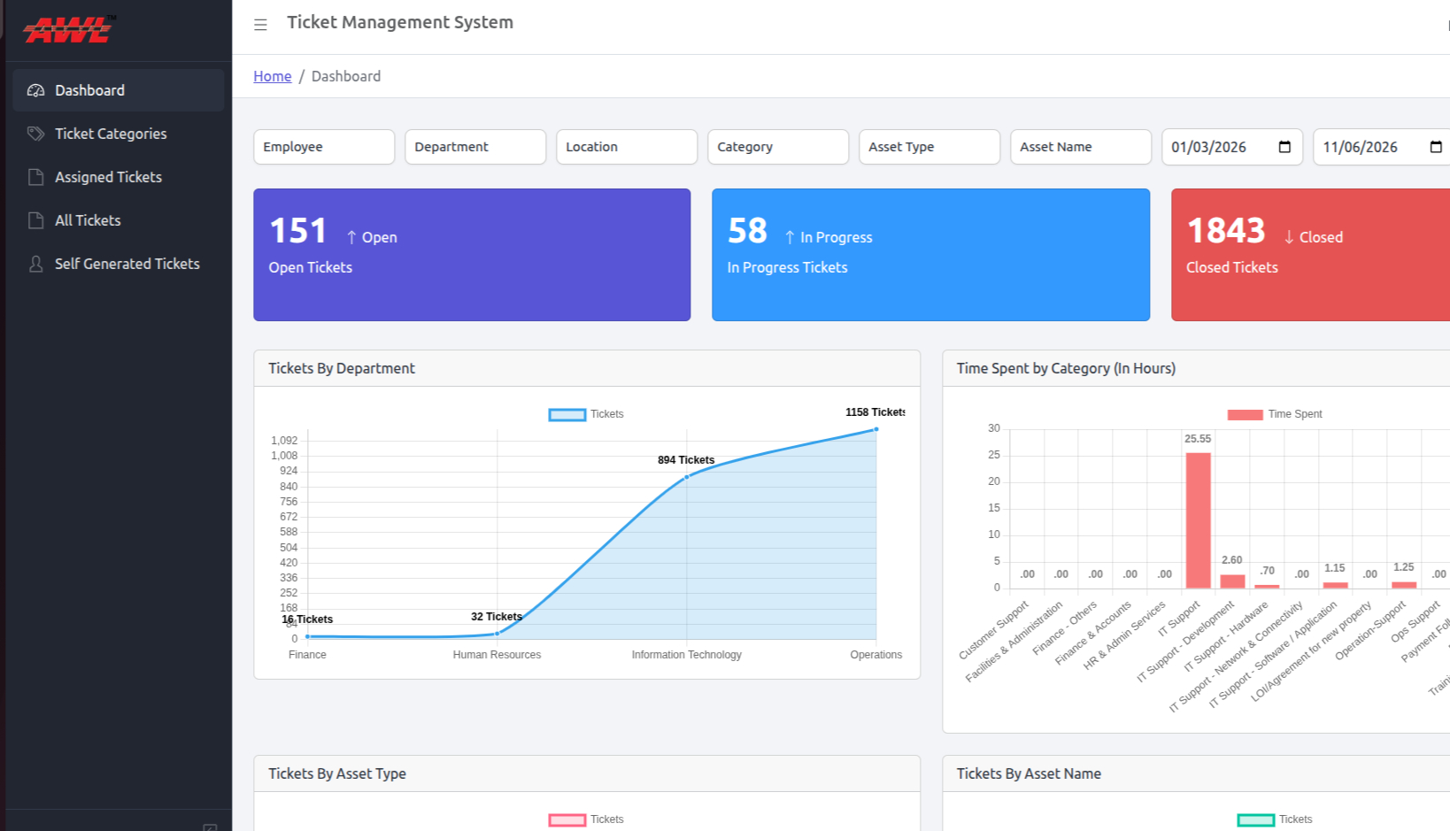The width and height of the screenshot is (1450, 831).
Task: Click the Self Generated Tickets user icon
Action: pyautogui.click(x=35, y=264)
